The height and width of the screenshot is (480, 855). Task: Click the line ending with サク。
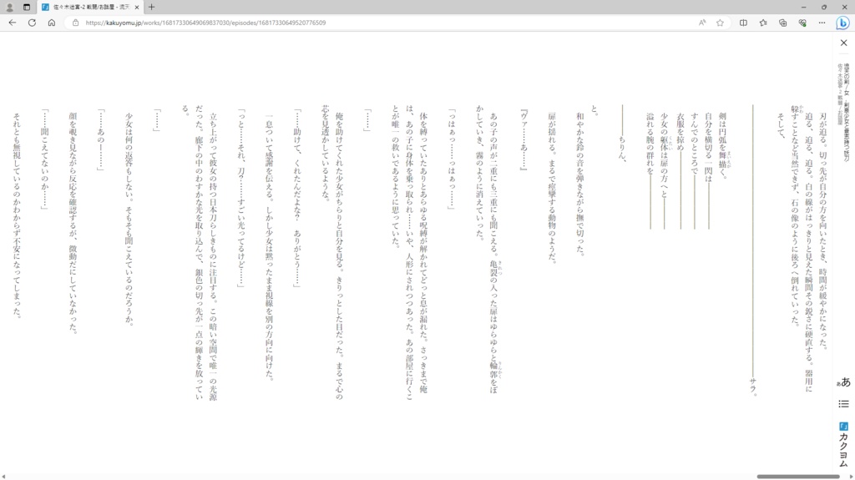[753, 250]
